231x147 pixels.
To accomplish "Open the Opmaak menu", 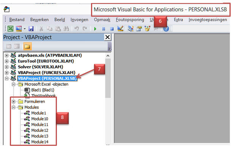I will [102, 20].
